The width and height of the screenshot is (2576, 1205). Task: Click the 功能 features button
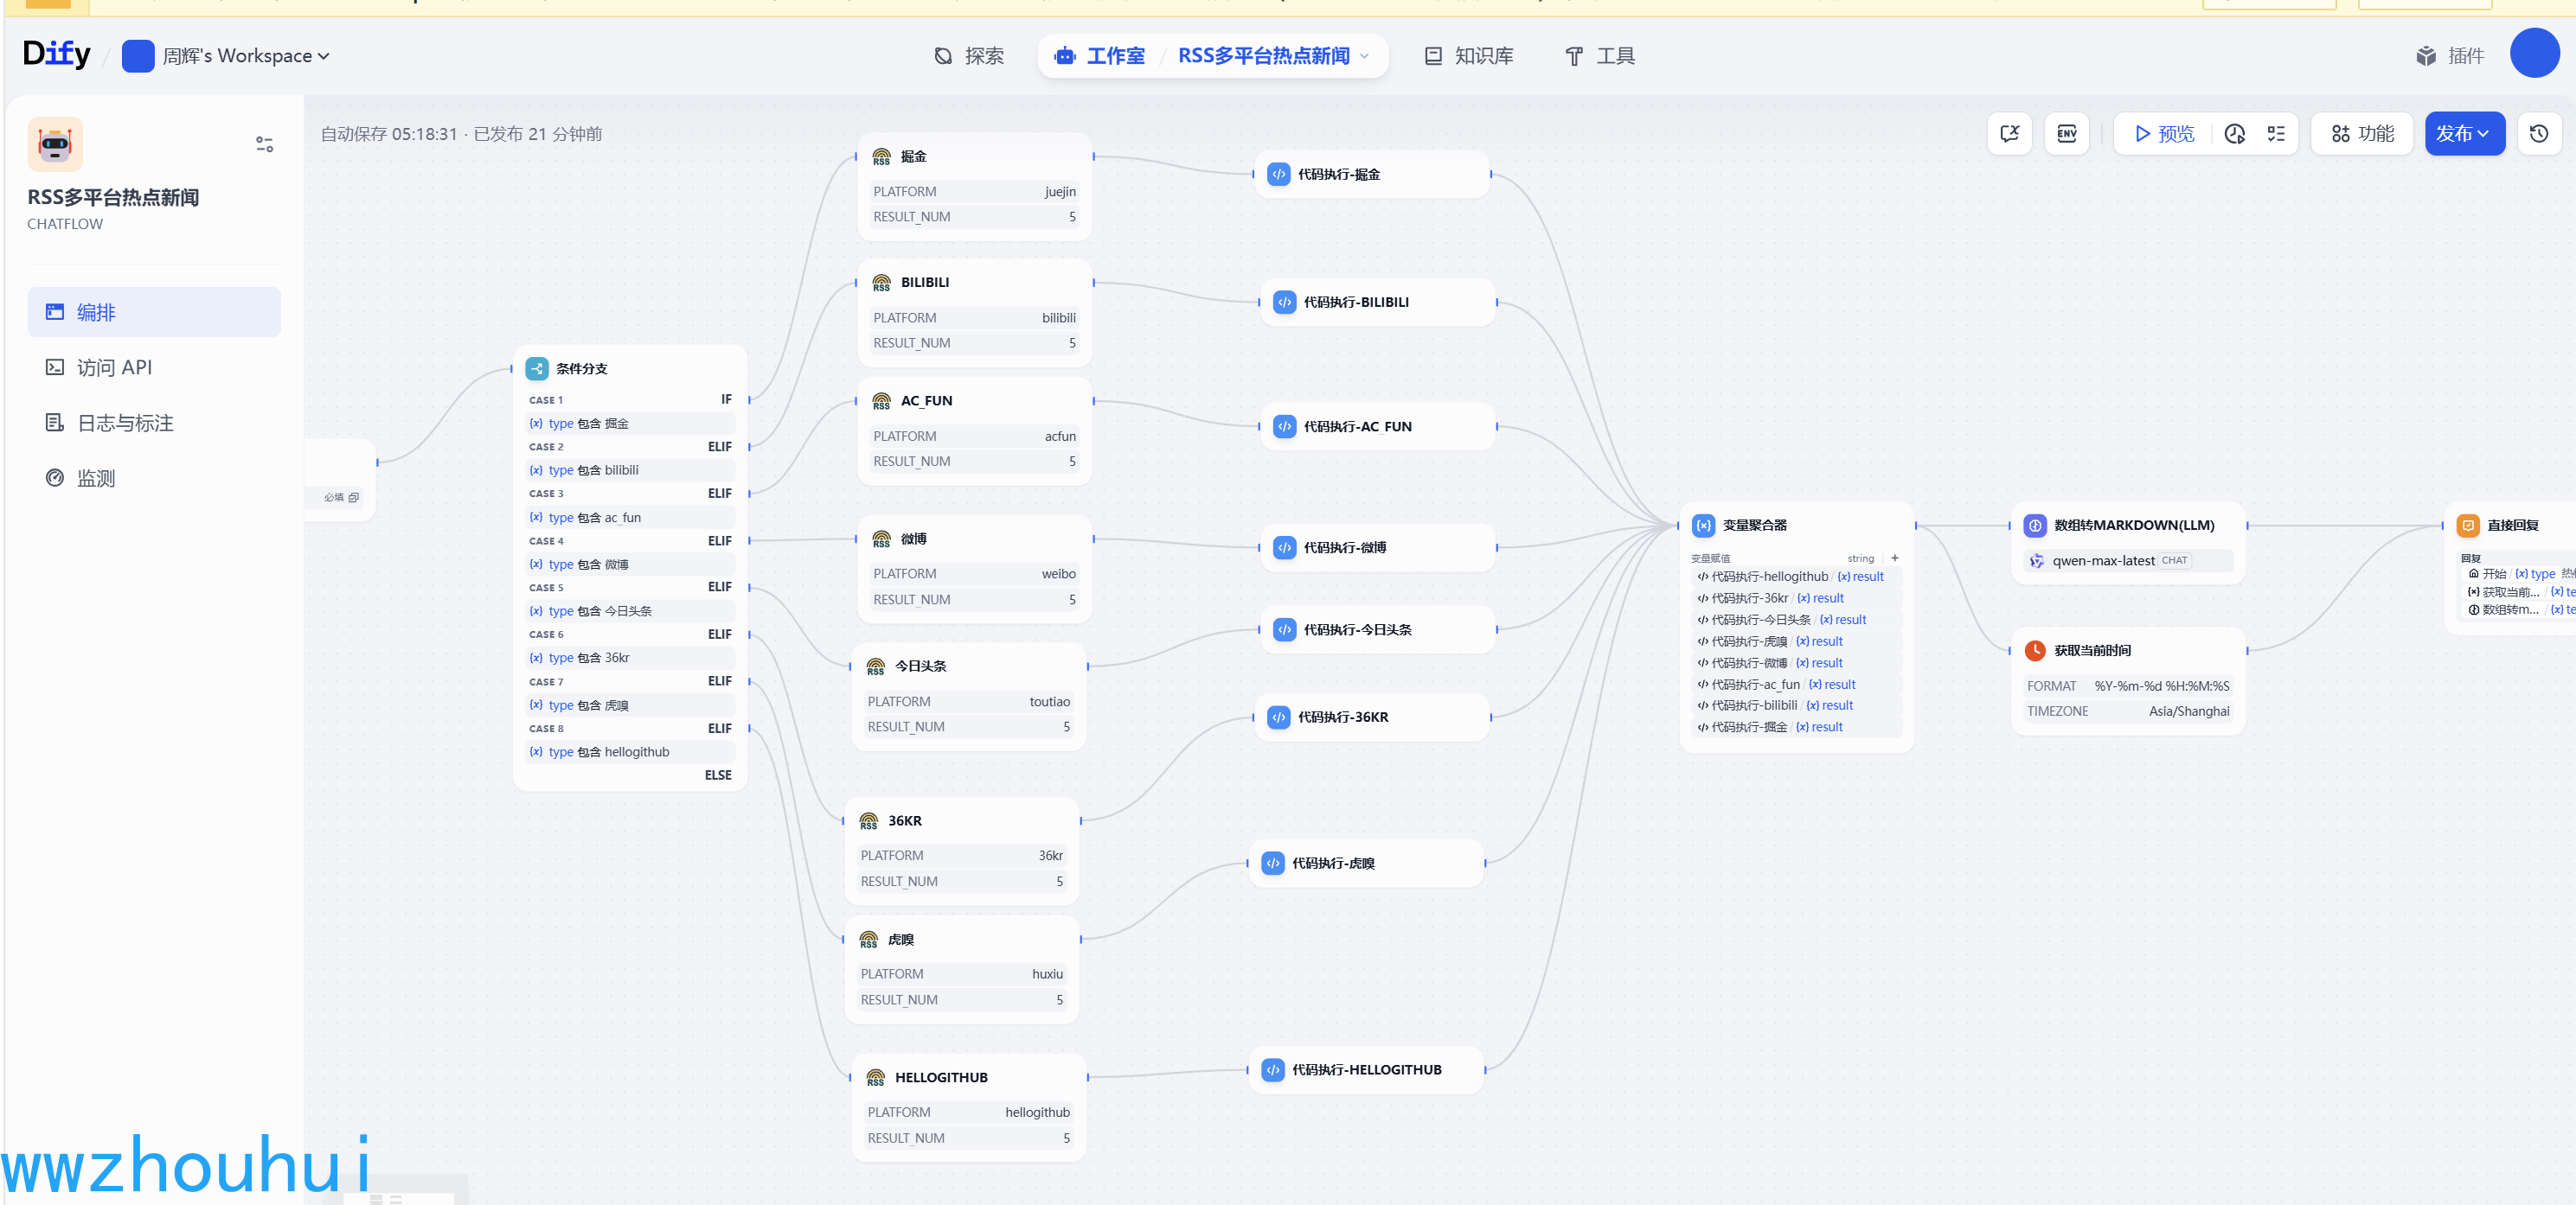tap(2362, 134)
